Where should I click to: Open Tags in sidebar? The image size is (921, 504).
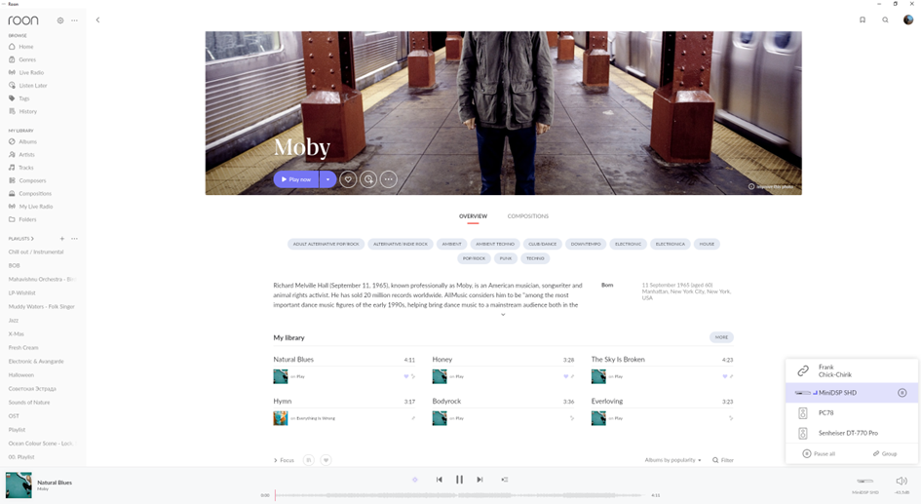point(19,98)
